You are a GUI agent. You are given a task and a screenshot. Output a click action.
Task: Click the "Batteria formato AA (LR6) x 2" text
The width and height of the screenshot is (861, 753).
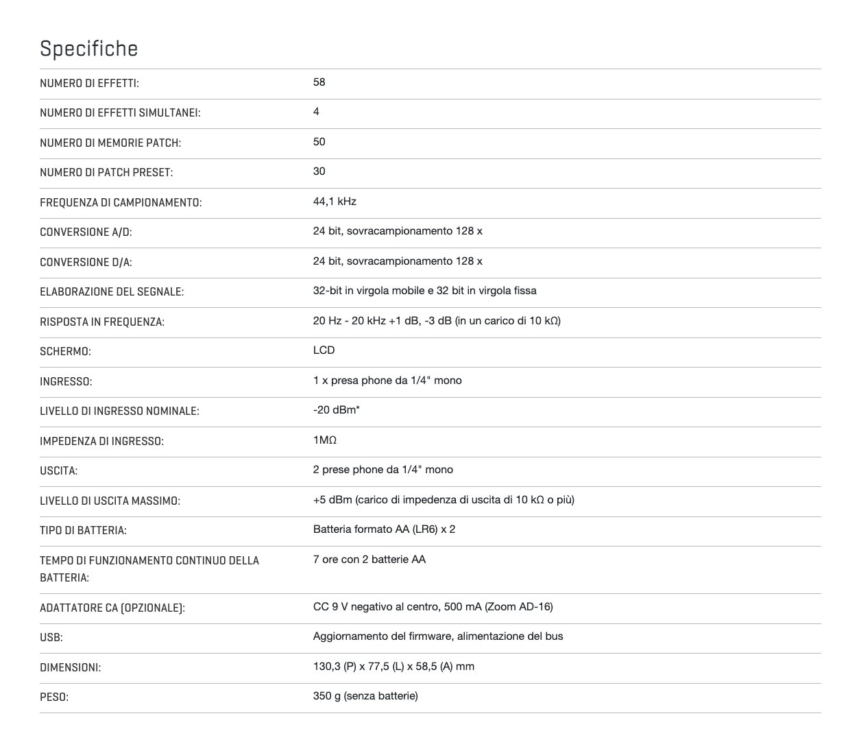(x=384, y=529)
